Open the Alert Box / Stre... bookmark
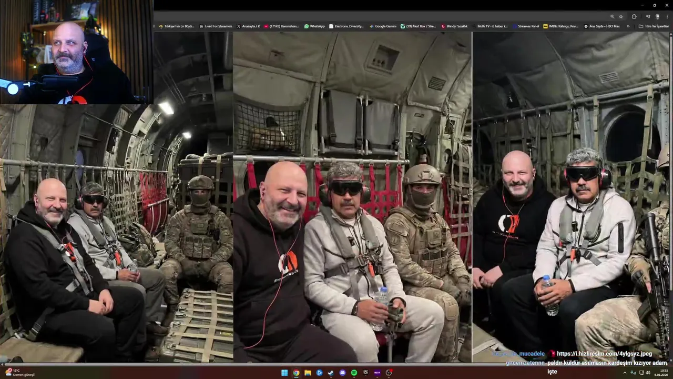Image resolution: width=673 pixels, height=379 pixels. (x=418, y=26)
